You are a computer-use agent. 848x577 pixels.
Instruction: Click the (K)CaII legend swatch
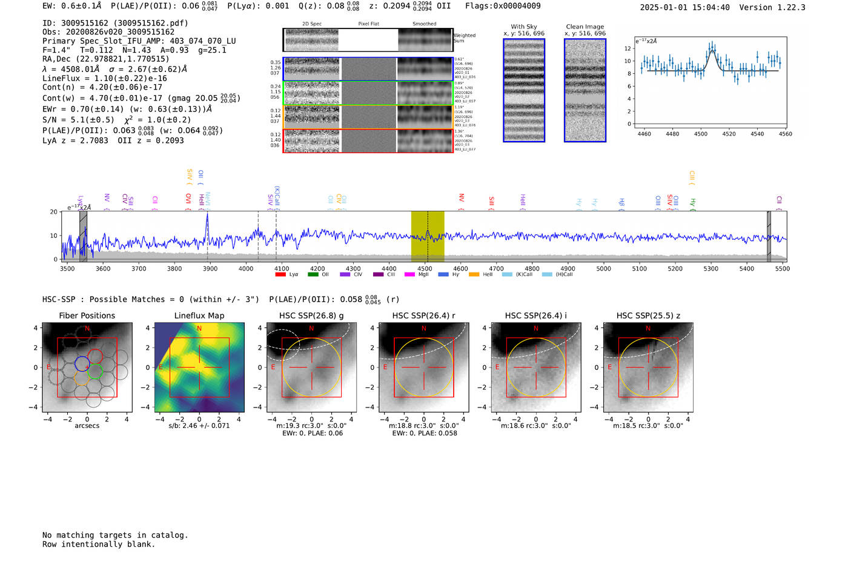(508, 274)
